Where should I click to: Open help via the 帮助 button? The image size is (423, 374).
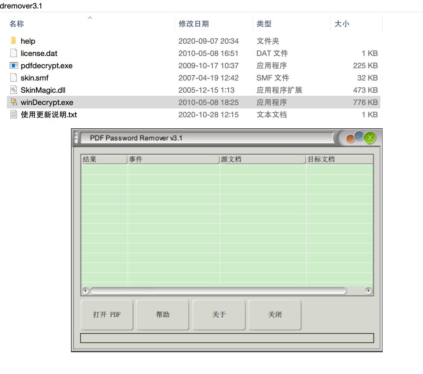click(162, 315)
